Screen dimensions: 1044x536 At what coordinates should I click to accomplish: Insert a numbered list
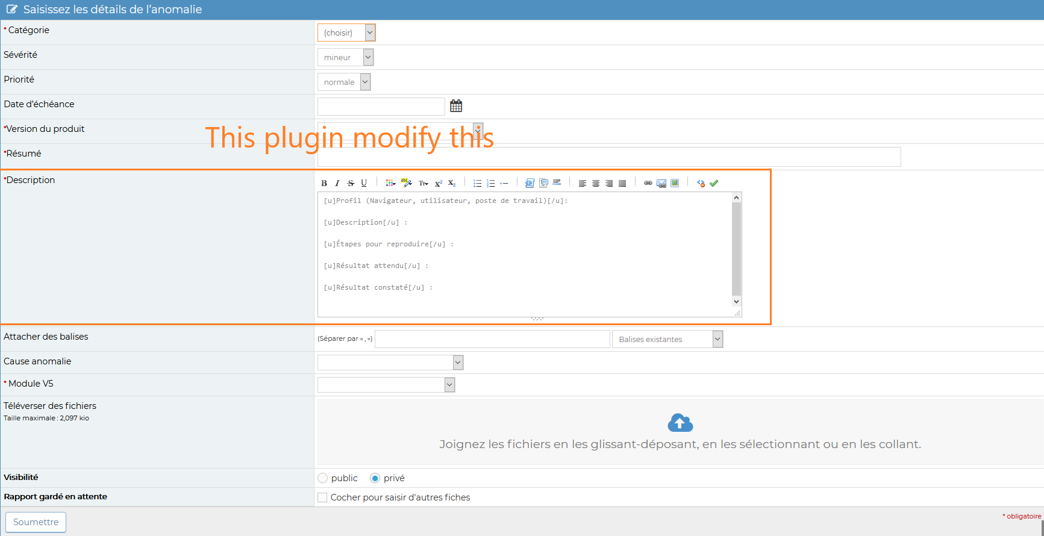491,183
